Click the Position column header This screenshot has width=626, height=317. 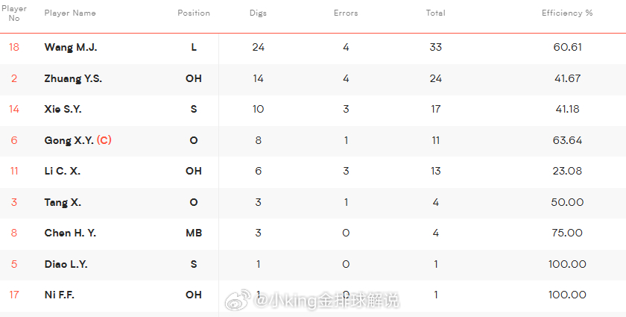[x=194, y=13]
